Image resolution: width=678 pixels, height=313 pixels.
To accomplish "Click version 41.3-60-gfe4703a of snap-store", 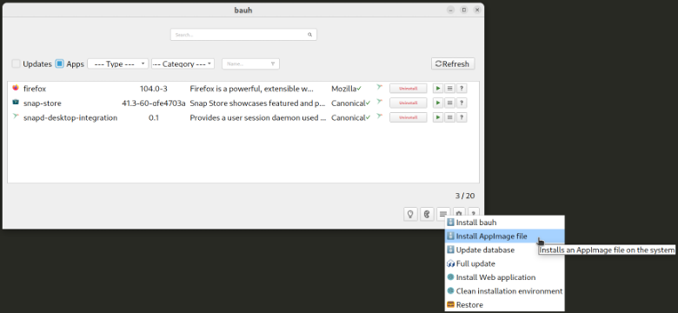I will coord(154,103).
